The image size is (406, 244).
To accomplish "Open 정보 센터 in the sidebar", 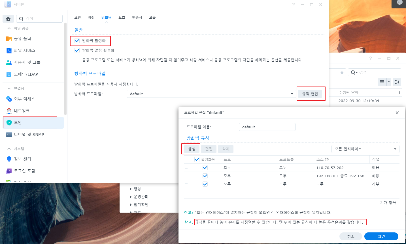I will 33,159.
